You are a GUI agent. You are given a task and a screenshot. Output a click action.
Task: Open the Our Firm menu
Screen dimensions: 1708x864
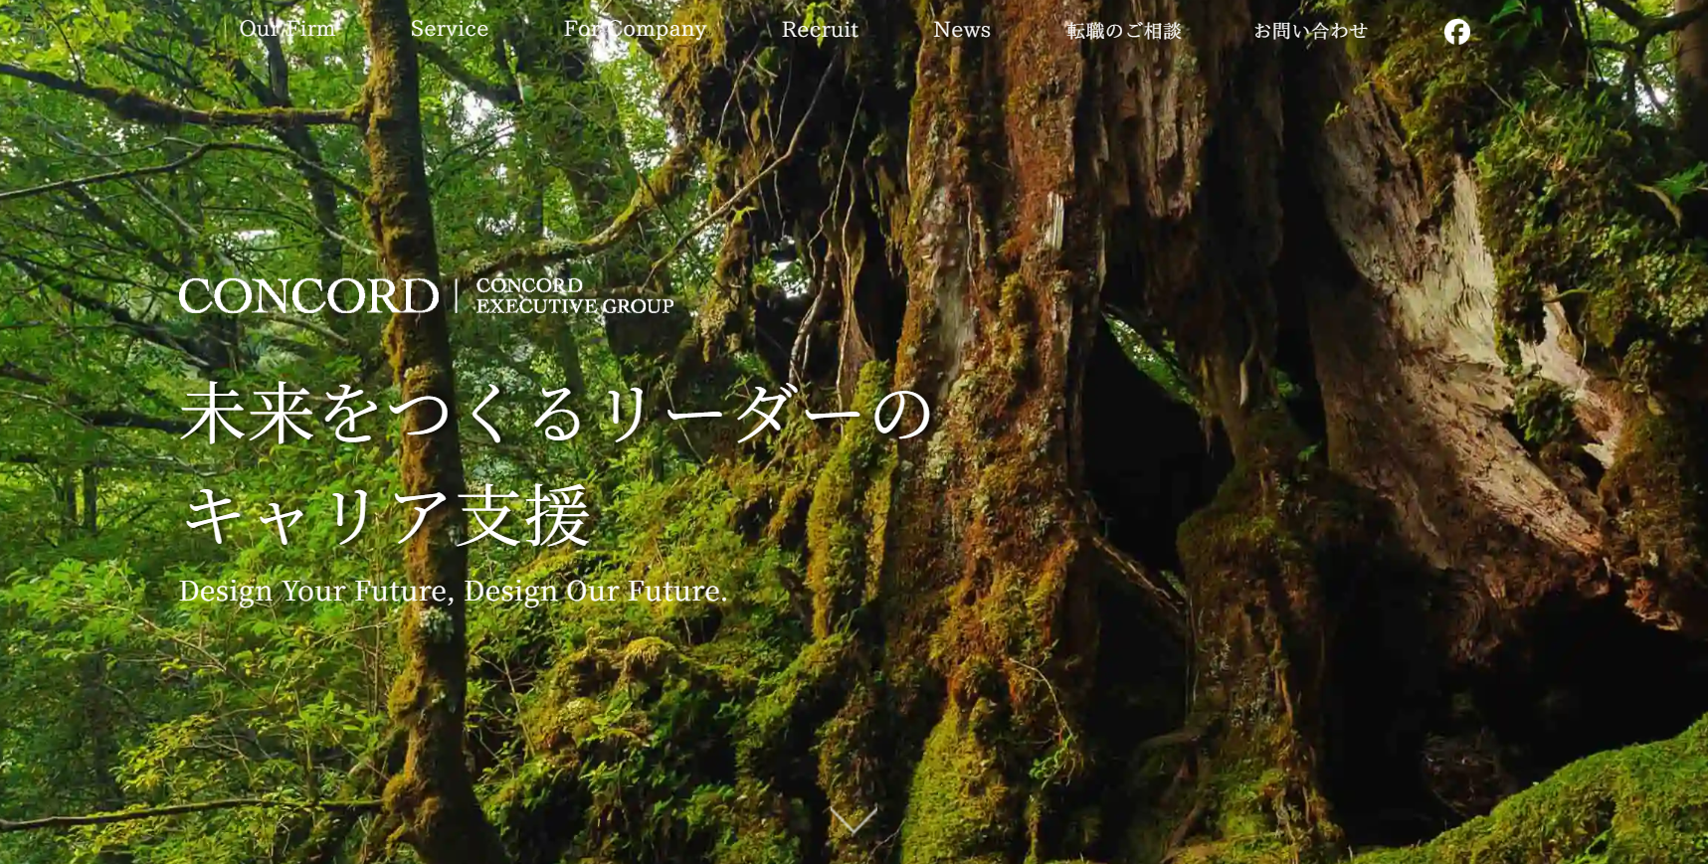[x=287, y=30]
